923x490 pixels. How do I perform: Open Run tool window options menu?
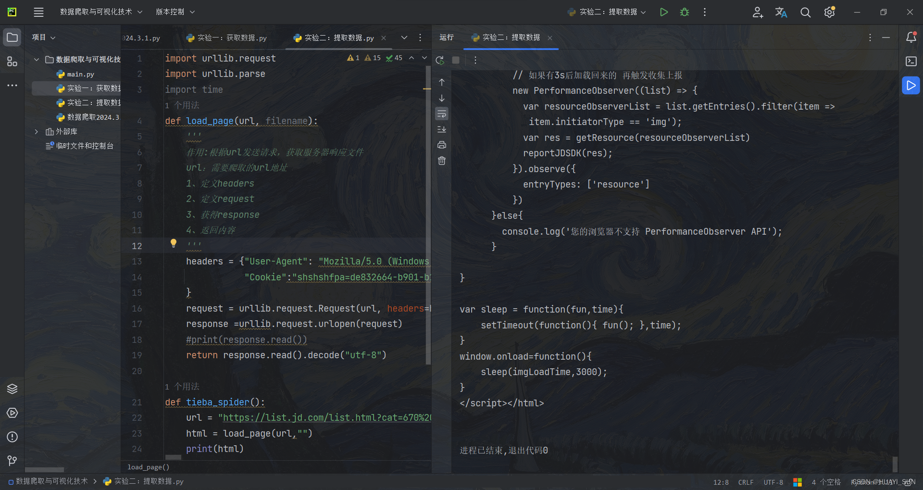click(870, 38)
